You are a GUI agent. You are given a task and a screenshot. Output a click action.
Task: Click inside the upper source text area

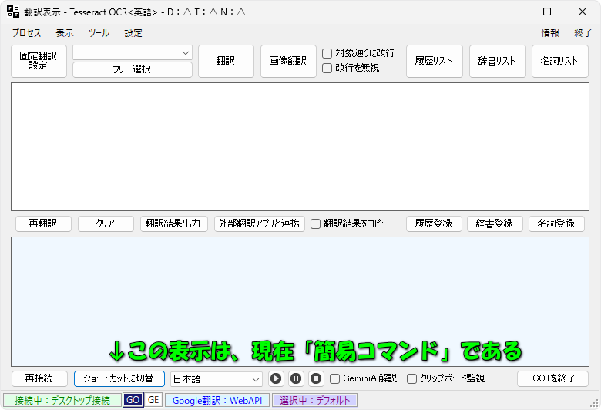pos(300,146)
